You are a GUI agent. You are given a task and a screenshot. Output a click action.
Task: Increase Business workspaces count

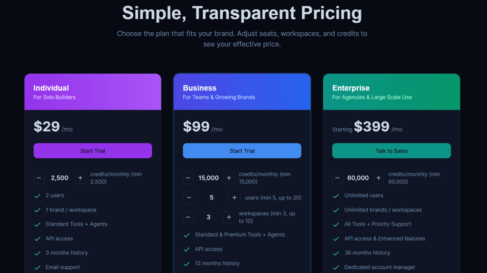(x=229, y=217)
